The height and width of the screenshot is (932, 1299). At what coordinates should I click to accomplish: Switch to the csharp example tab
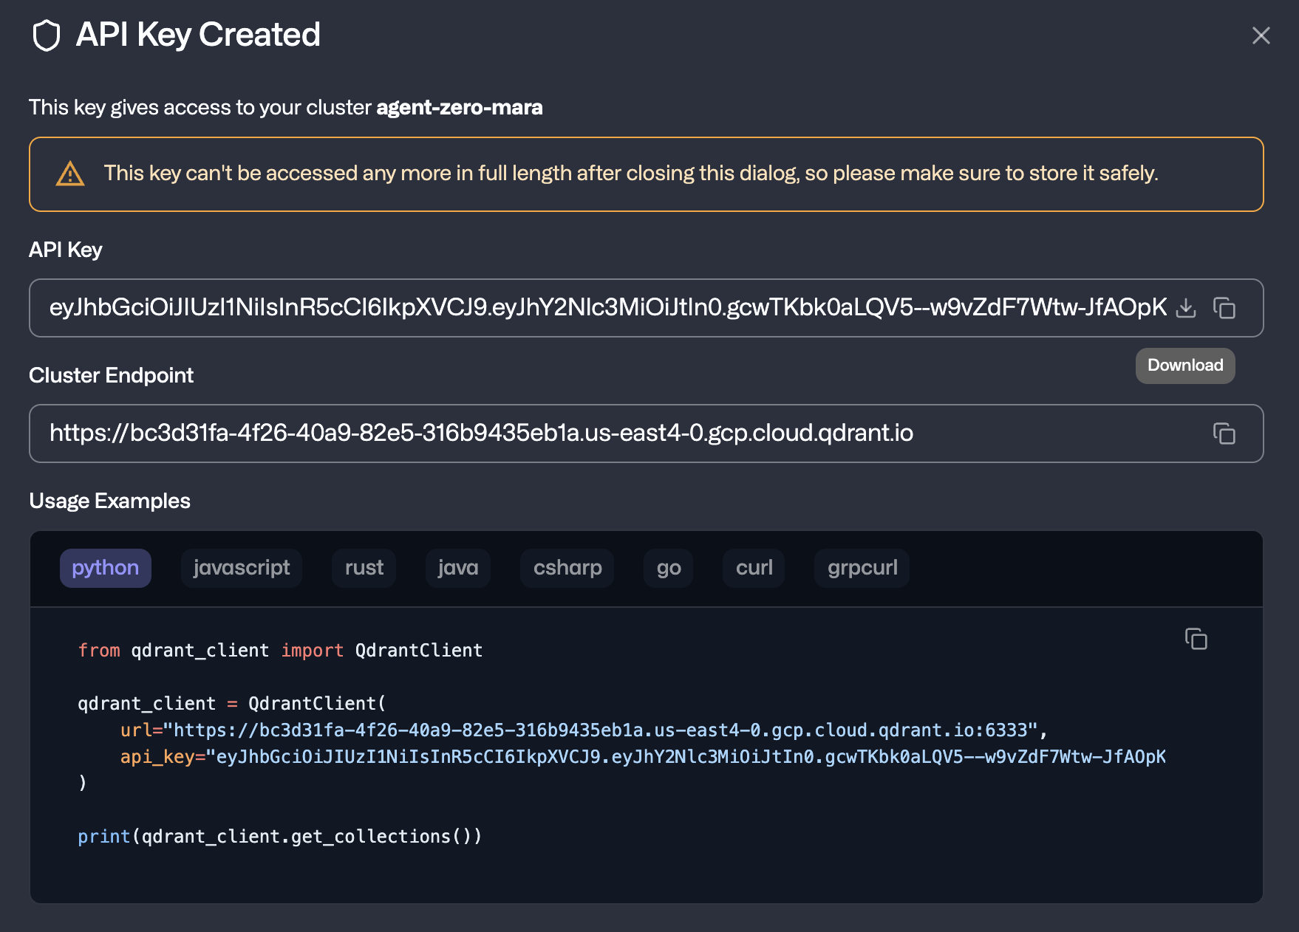click(567, 568)
